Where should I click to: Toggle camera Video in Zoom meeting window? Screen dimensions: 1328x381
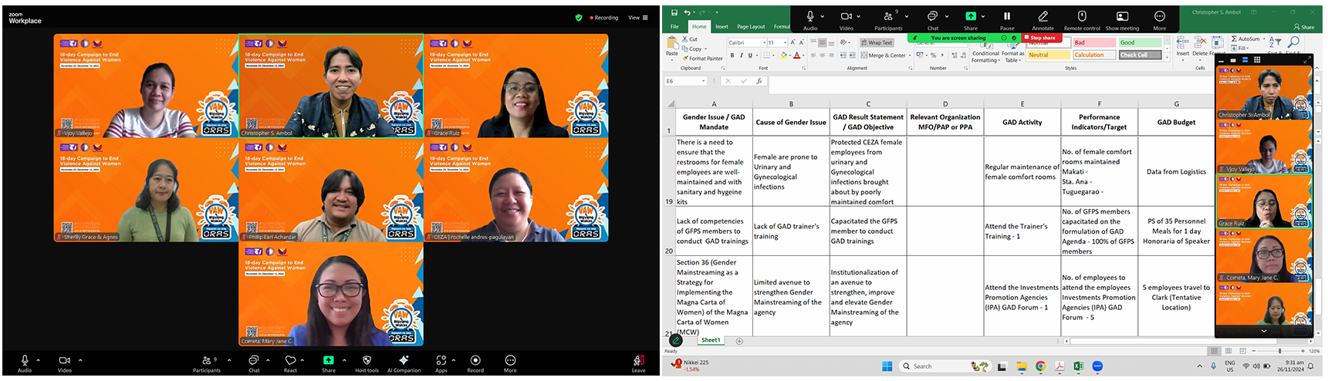pos(65,362)
